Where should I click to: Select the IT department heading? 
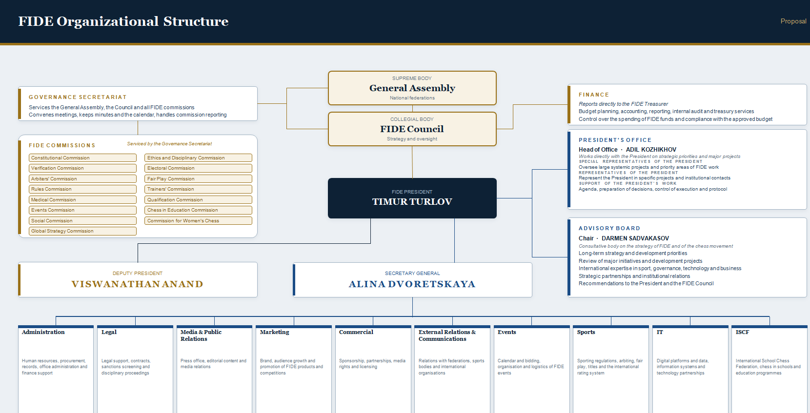(x=660, y=332)
